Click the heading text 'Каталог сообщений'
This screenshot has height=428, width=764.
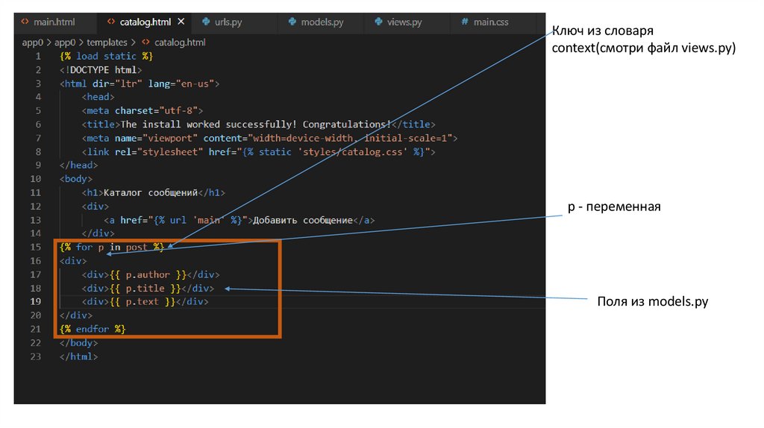point(151,193)
